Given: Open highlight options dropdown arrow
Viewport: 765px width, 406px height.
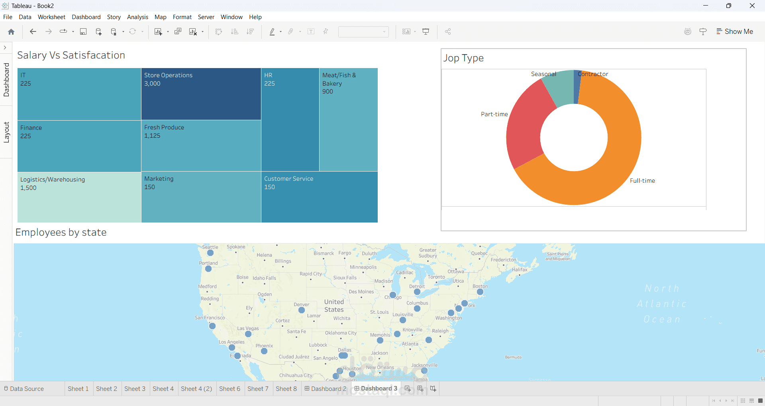Looking at the screenshot, I should [281, 31].
